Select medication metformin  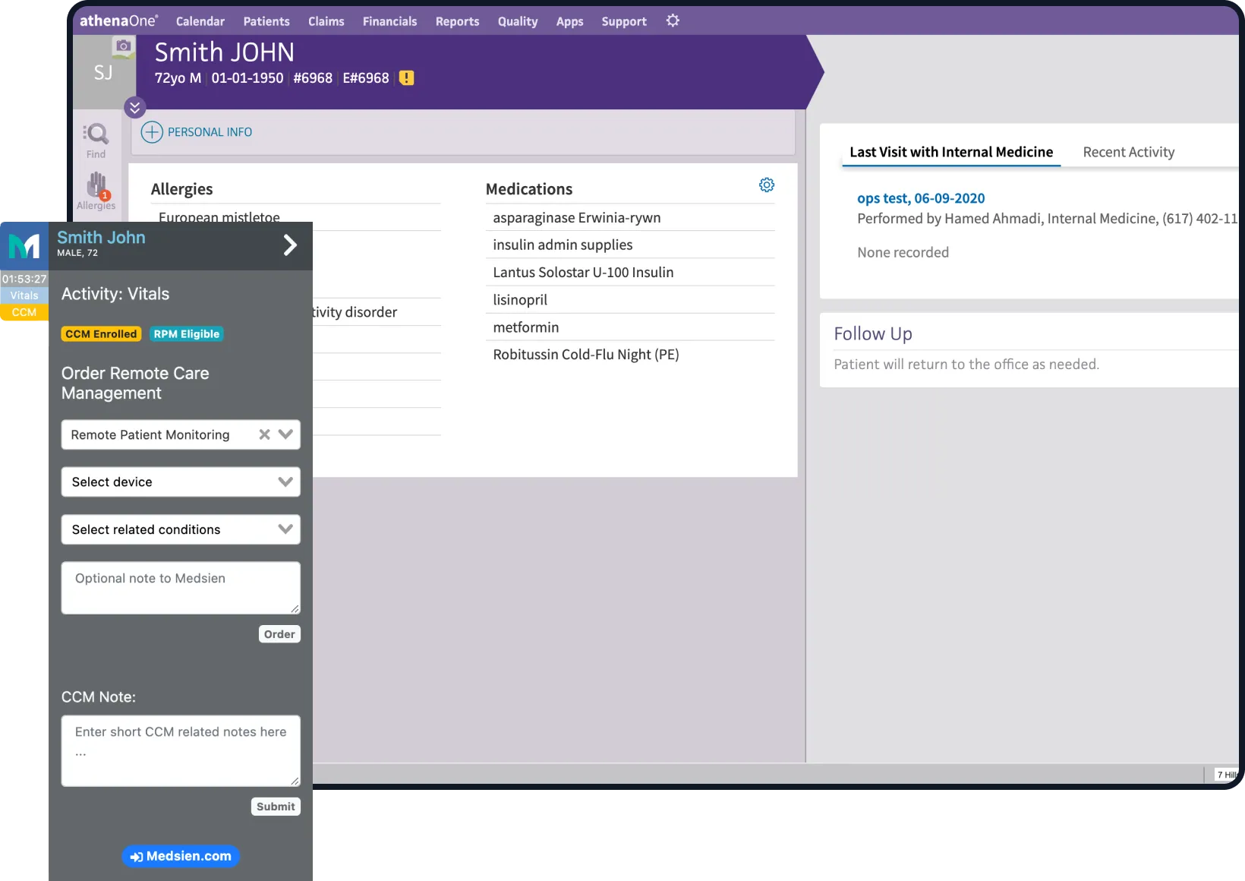[526, 327]
